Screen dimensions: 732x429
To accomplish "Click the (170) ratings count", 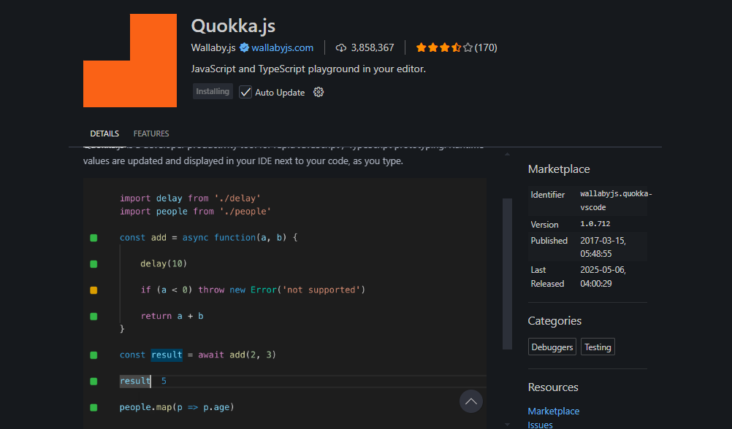I will [486, 47].
